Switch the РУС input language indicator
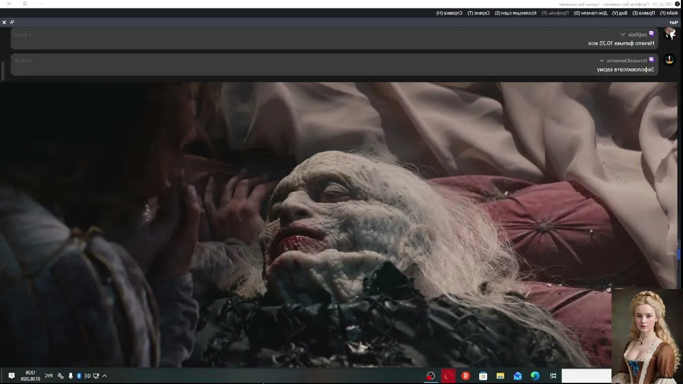Image resolution: width=683 pixels, height=384 pixels. pyautogui.click(x=49, y=376)
